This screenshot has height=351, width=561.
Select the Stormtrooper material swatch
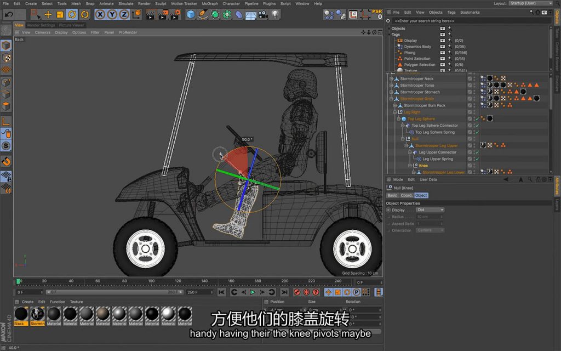click(38, 316)
